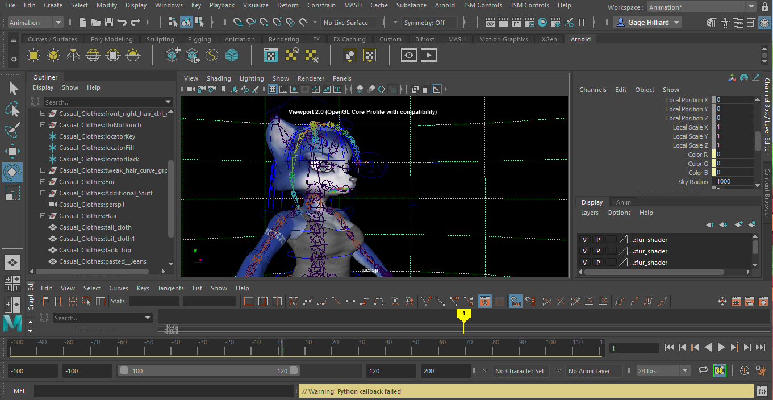Switch to the Anim layer tab
This screenshot has height=400, width=773.
click(624, 202)
